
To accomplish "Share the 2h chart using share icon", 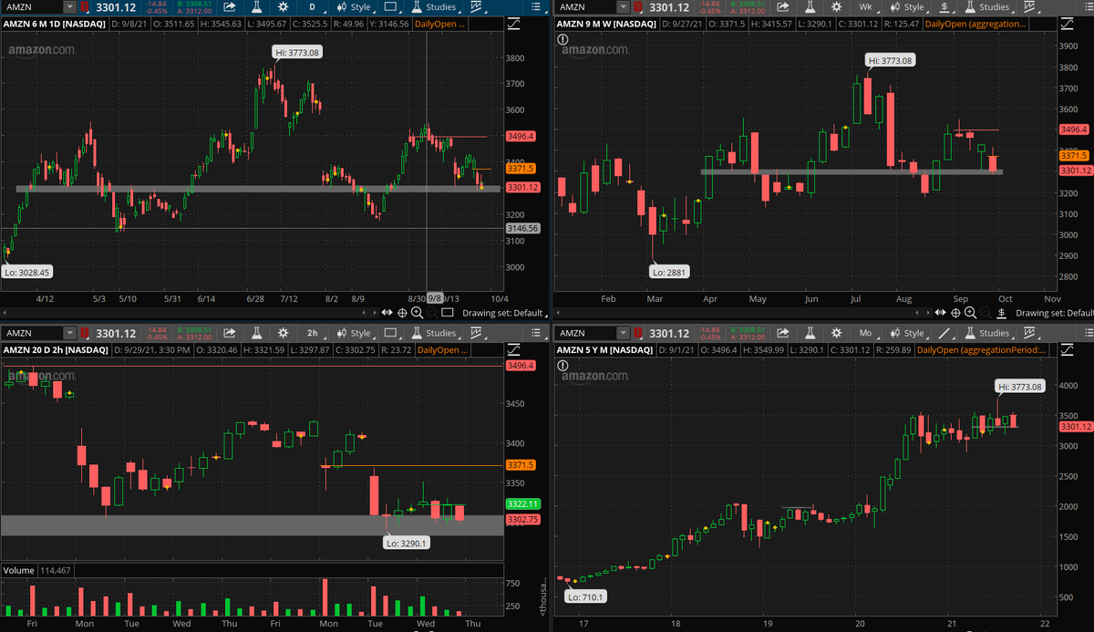I will pos(229,333).
